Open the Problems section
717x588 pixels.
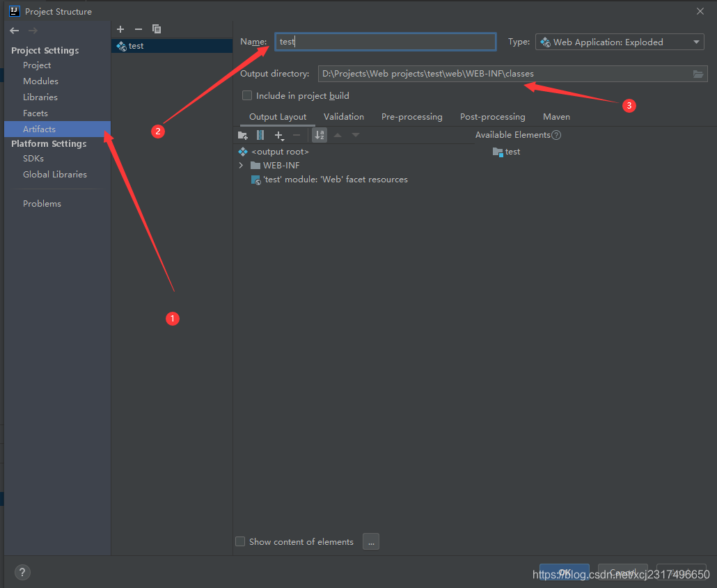(42, 204)
